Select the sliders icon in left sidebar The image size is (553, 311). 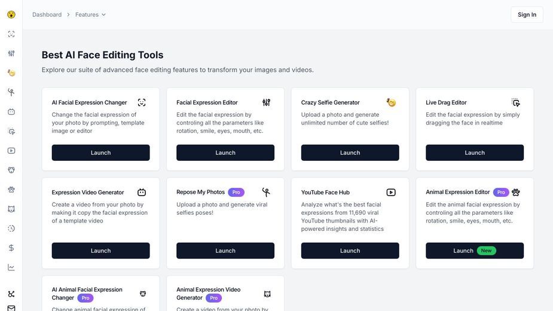click(x=11, y=53)
